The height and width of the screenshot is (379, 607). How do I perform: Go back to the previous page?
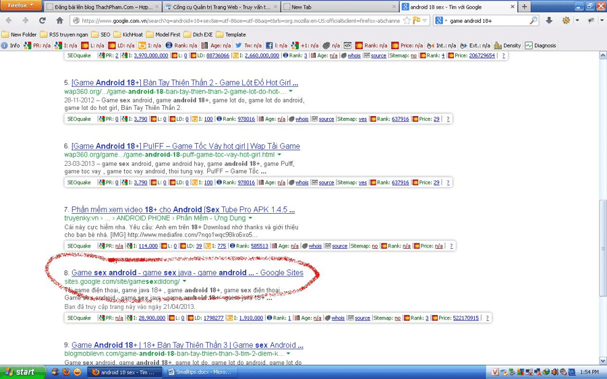tap(9, 20)
